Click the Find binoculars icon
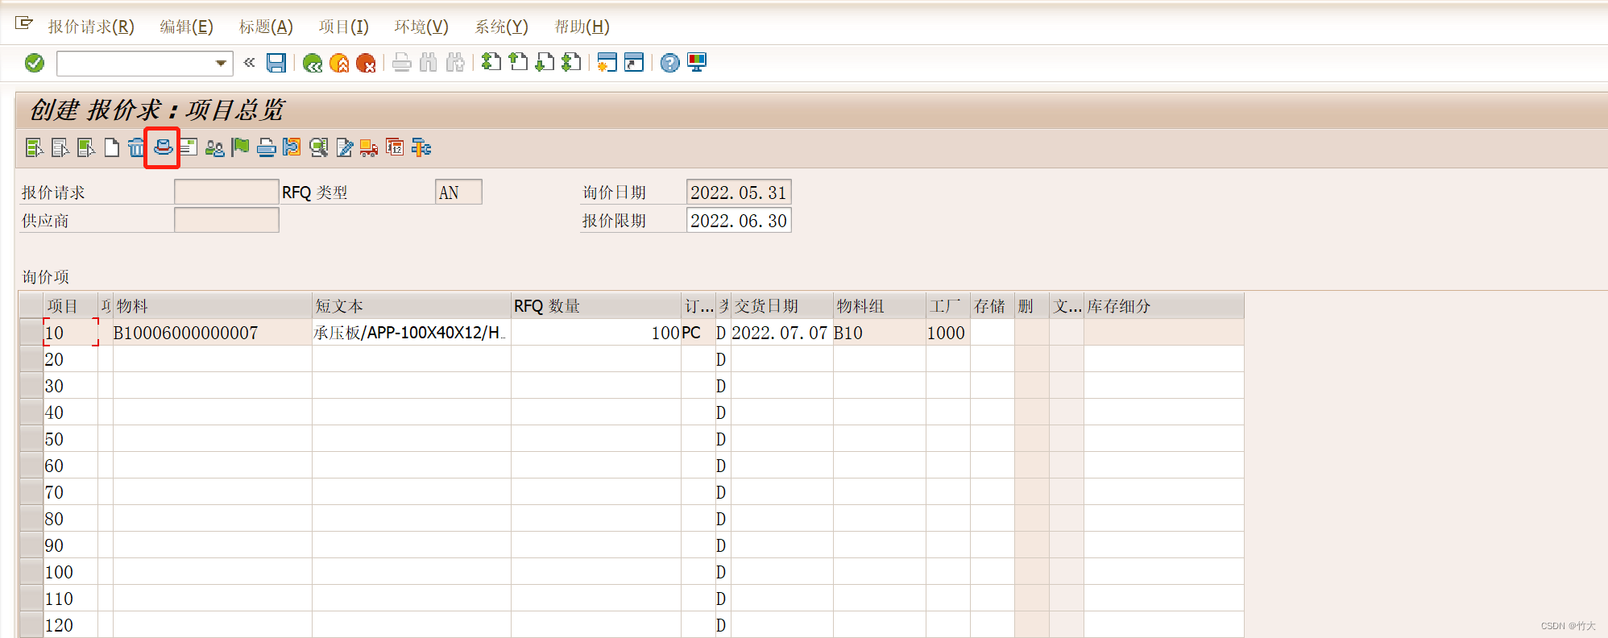Screen dimensions: 1608x638 tap(429, 63)
